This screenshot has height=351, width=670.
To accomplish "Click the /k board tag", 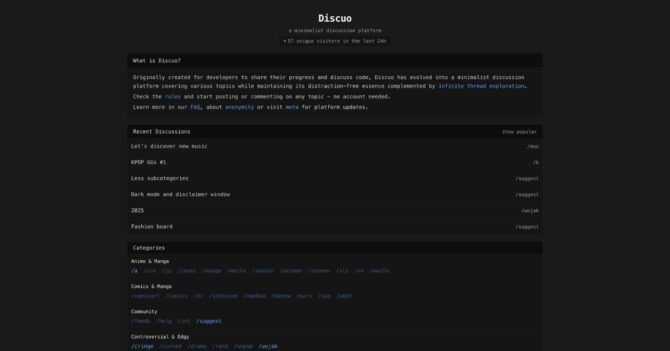I will (x=535, y=163).
